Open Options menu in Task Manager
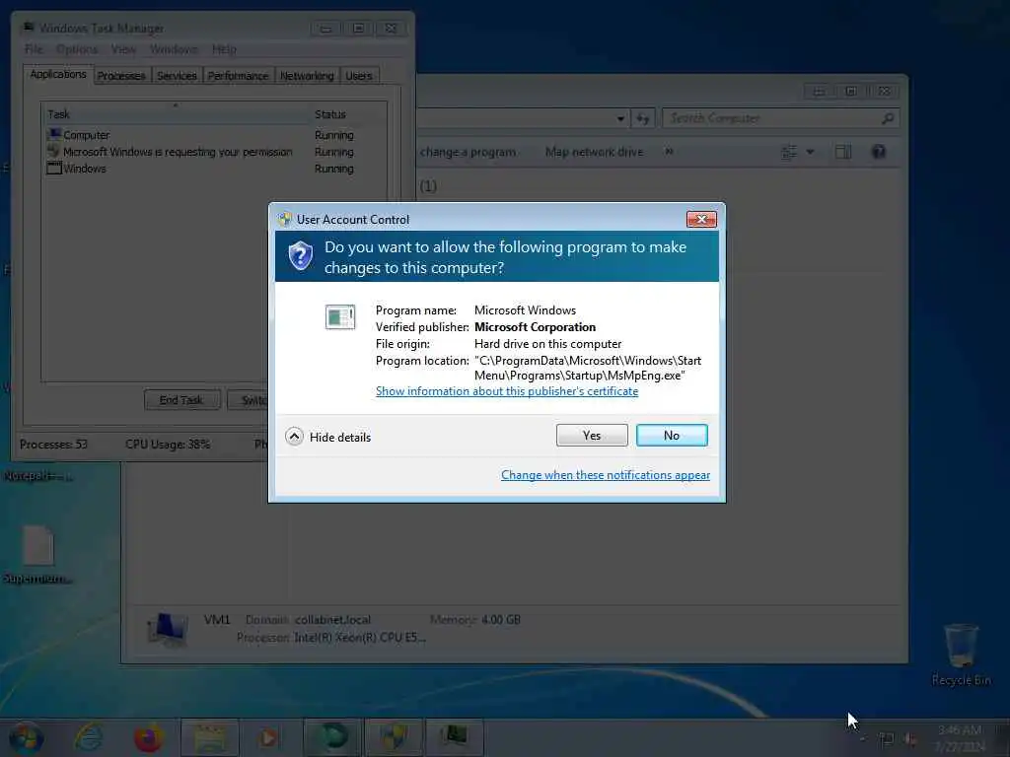This screenshot has height=757, width=1010. [77, 49]
